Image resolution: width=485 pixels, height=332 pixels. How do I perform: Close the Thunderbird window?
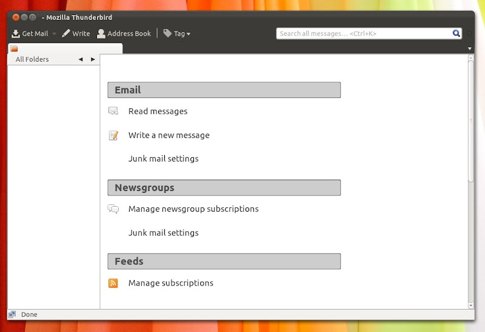[16, 18]
